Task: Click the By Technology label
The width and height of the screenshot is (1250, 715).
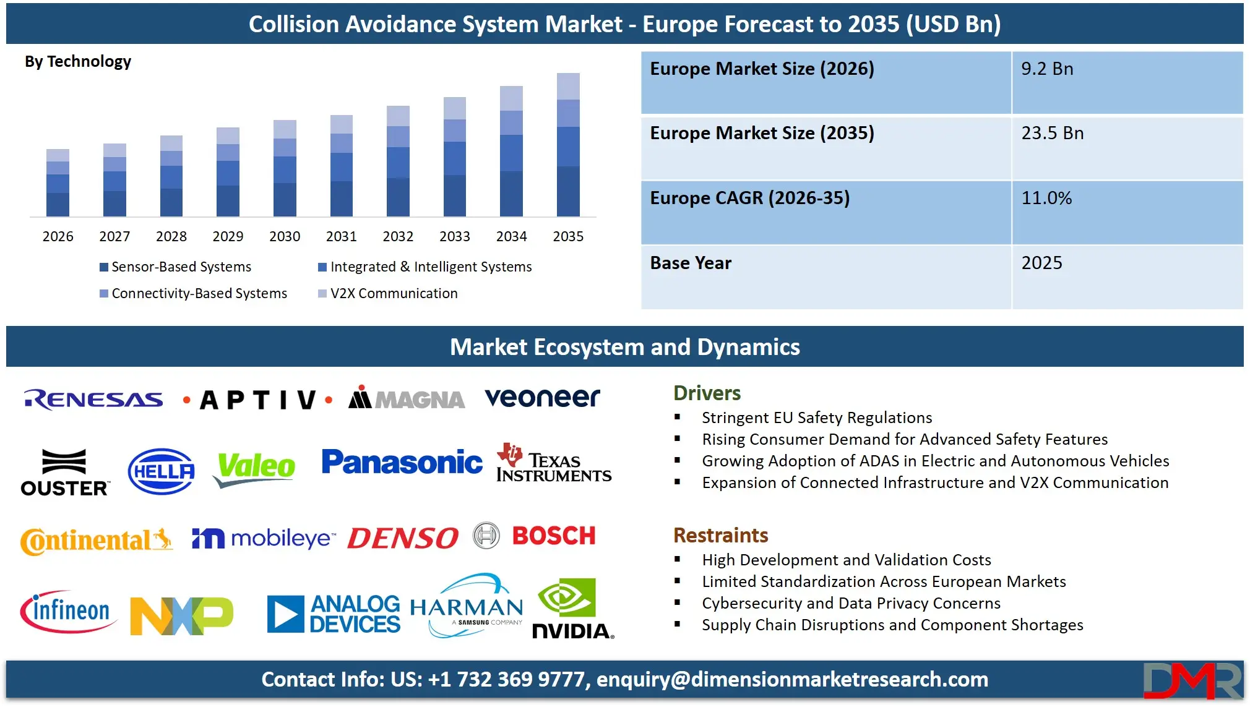Action: click(77, 61)
